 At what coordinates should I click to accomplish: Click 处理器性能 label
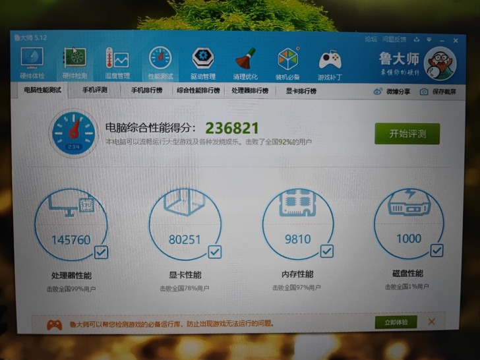pos(71,276)
